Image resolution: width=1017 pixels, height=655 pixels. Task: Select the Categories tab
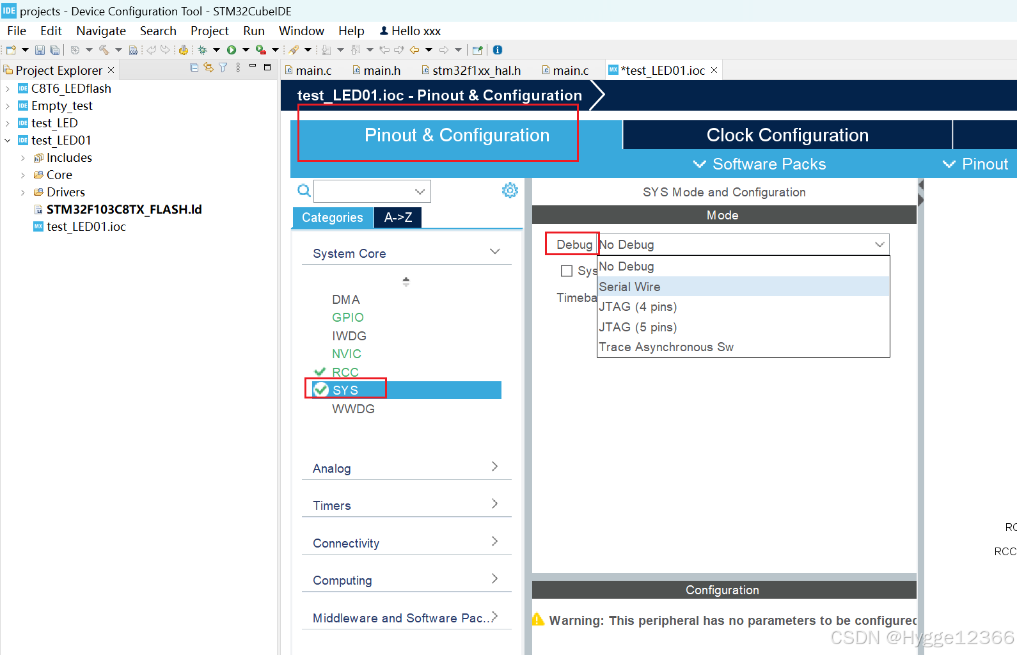point(333,217)
